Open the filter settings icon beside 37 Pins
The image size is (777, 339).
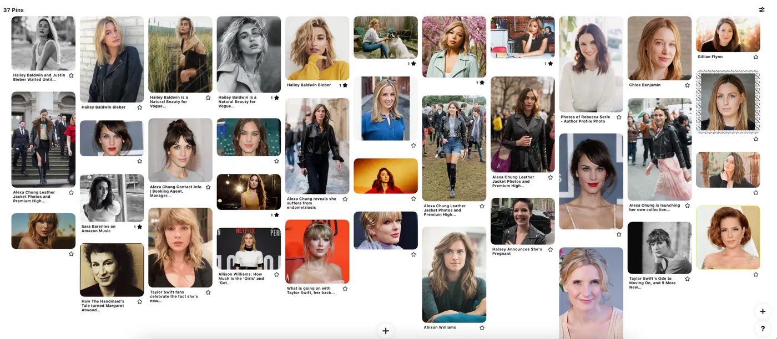(x=762, y=10)
